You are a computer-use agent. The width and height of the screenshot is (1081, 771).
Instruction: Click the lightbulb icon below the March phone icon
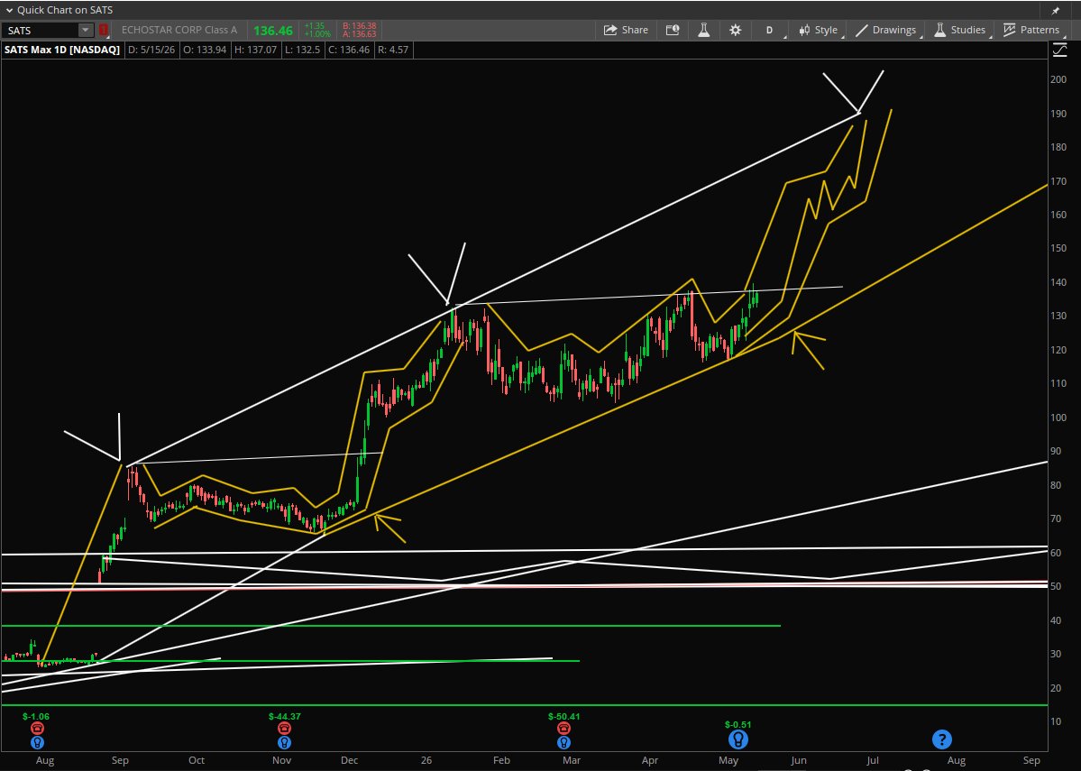click(563, 743)
